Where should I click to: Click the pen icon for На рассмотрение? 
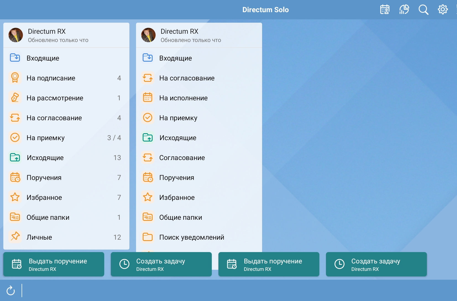pyautogui.click(x=15, y=98)
